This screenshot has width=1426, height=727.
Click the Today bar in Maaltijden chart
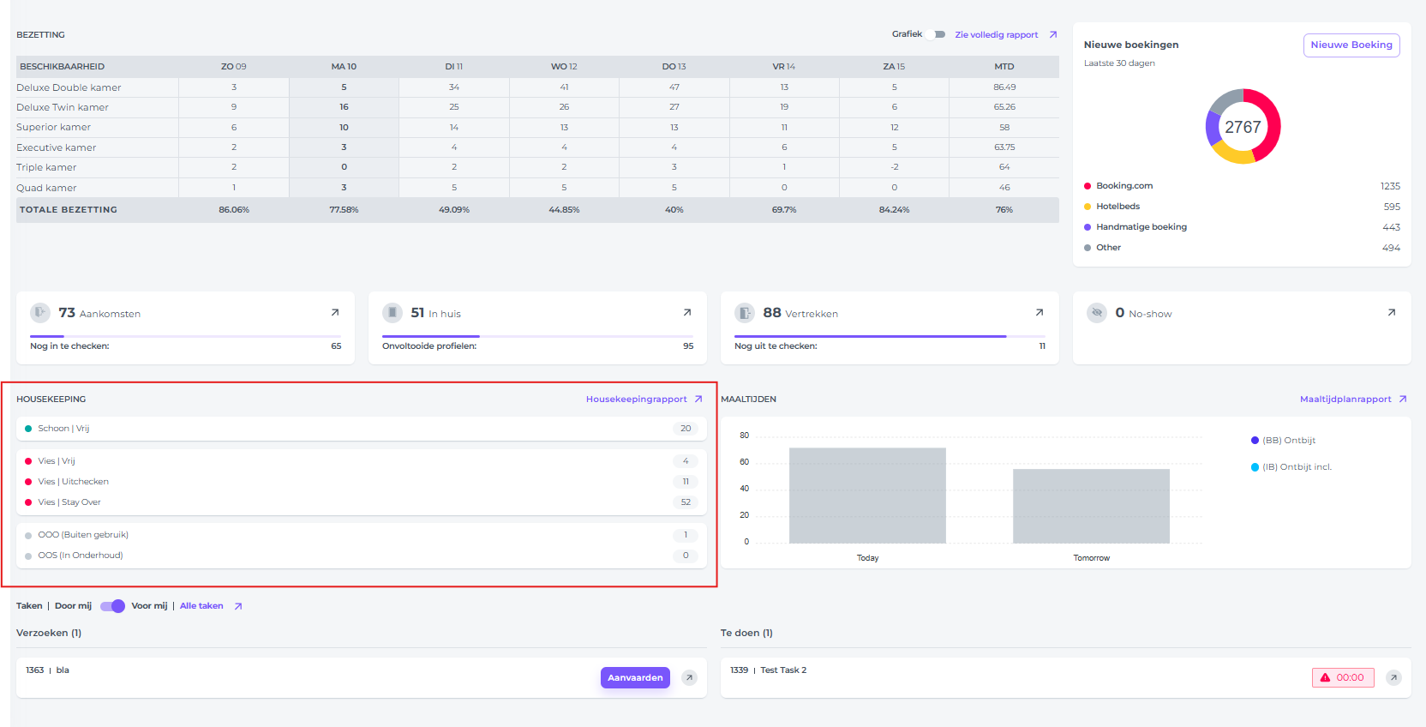tap(867, 496)
